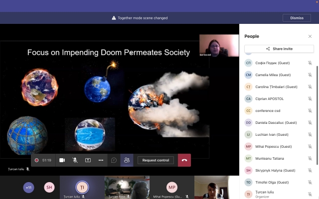Select participant name conference csd
This screenshot has width=319, height=199.
268,110
